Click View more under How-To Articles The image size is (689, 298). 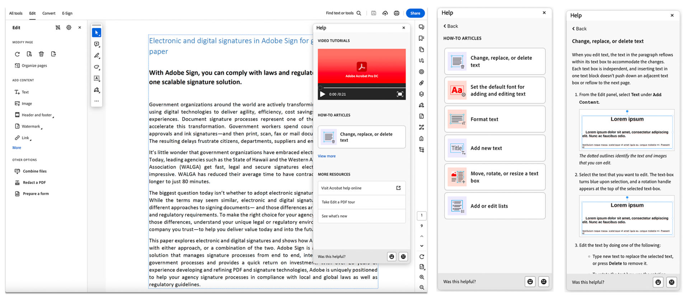point(327,156)
